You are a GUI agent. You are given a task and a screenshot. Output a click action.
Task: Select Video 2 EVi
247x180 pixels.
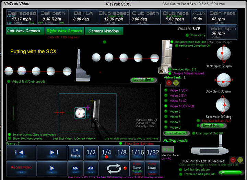pos(166,95)
